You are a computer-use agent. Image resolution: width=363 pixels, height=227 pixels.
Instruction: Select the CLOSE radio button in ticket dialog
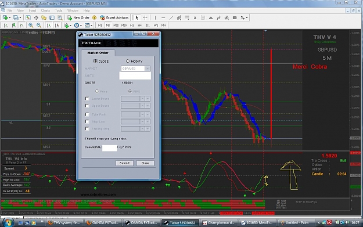[95, 61]
